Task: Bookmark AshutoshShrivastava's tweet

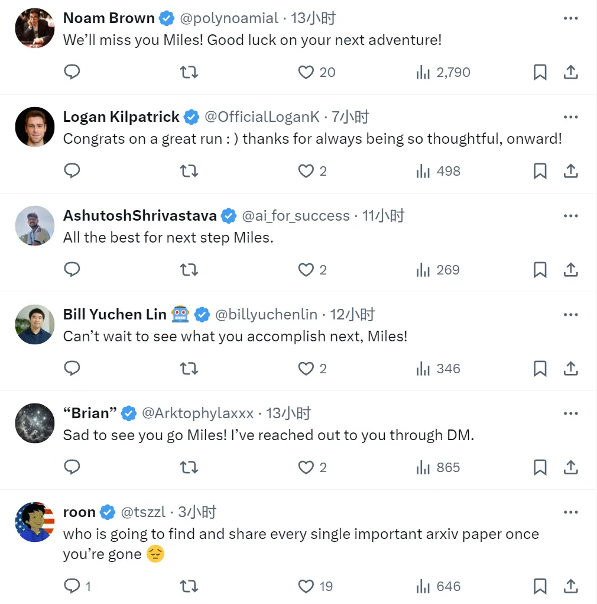Action: click(540, 270)
